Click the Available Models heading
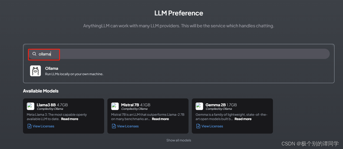Image resolution: width=343 pixels, height=149 pixels. 41,91
